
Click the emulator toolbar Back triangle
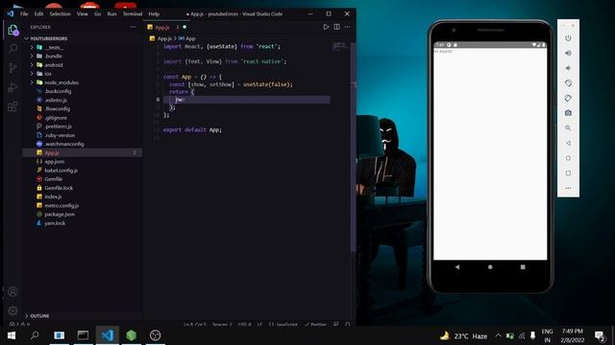click(x=568, y=143)
